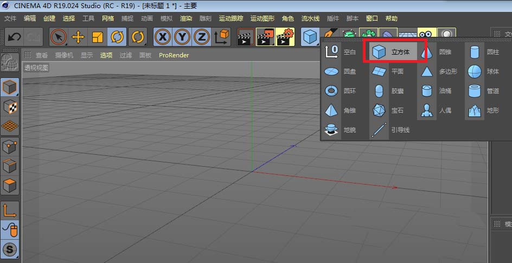Insert a 圆环 torus primitive
Viewport: 512px width, 263px height.
pos(342,91)
